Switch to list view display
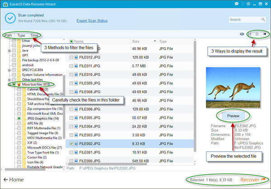This screenshot has width=271, height=189. (x=257, y=34)
